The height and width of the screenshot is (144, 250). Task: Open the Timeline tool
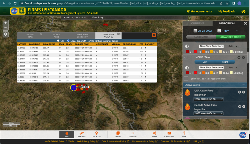coord(133,134)
